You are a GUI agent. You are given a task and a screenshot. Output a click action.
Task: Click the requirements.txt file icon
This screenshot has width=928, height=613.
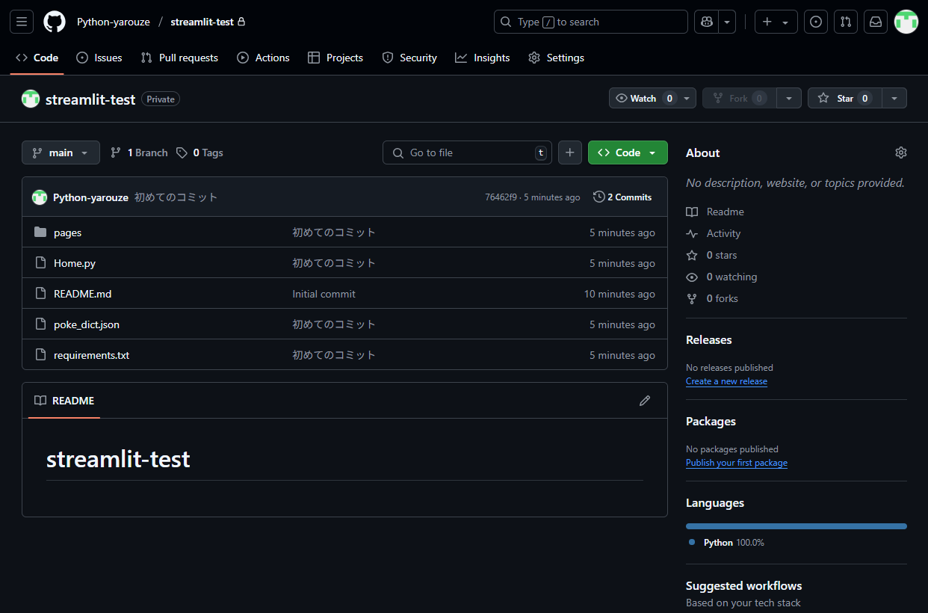click(x=40, y=355)
